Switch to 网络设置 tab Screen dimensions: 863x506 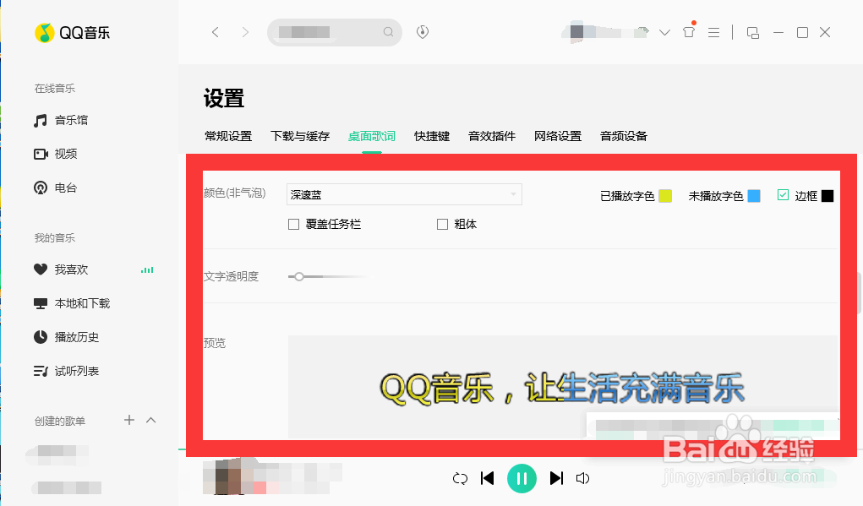pyautogui.click(x=558, y=136)
